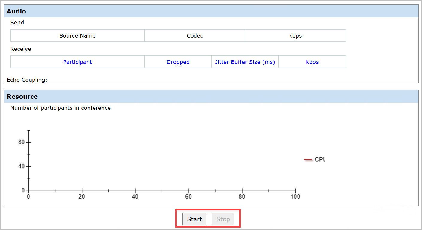The width and height of the screenshot is (422, 230).
Task: Click the 100 label on the horizontal axis
Action: 295,197
